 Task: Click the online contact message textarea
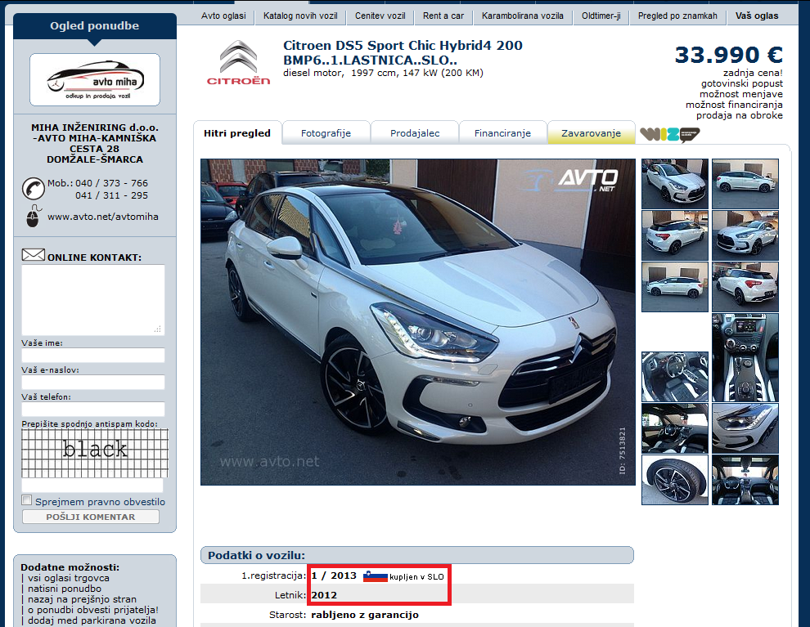(x=93, y=300)
